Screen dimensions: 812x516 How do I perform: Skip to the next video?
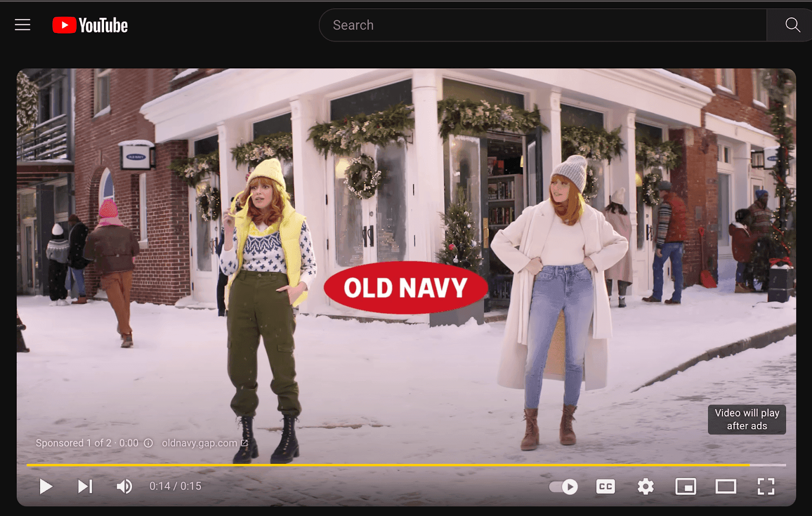pos(84,486)
